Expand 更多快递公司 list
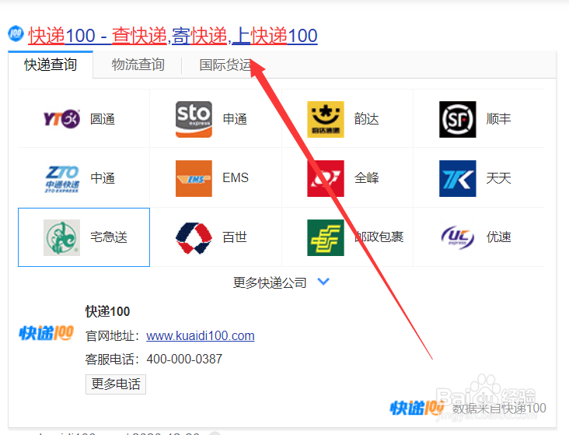The image size is (569, 435). [270, 282]
